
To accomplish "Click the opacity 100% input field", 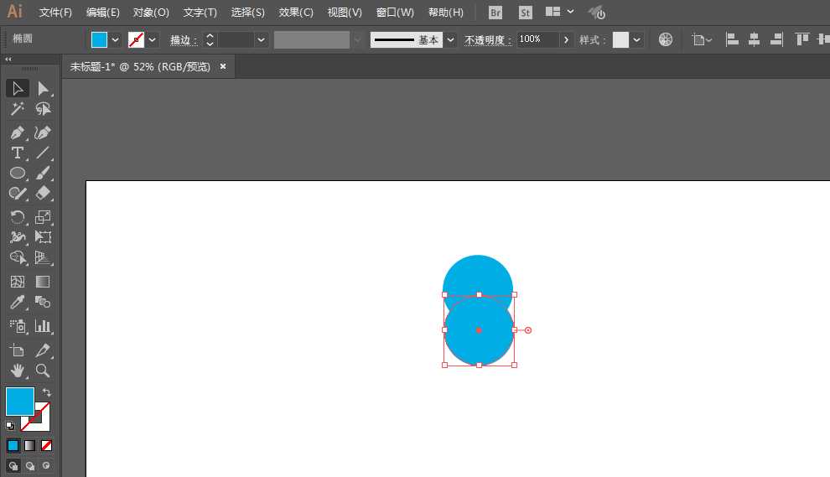I will click(x=537, y=39).
